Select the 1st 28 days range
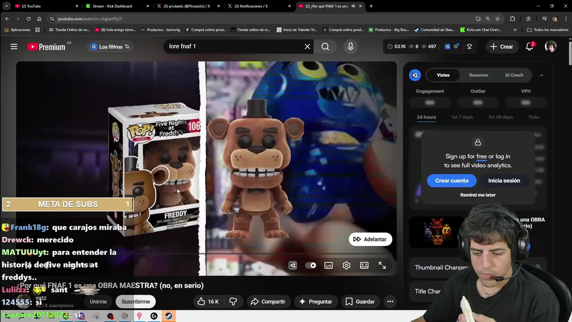572x322 pixels. point(500,117)
